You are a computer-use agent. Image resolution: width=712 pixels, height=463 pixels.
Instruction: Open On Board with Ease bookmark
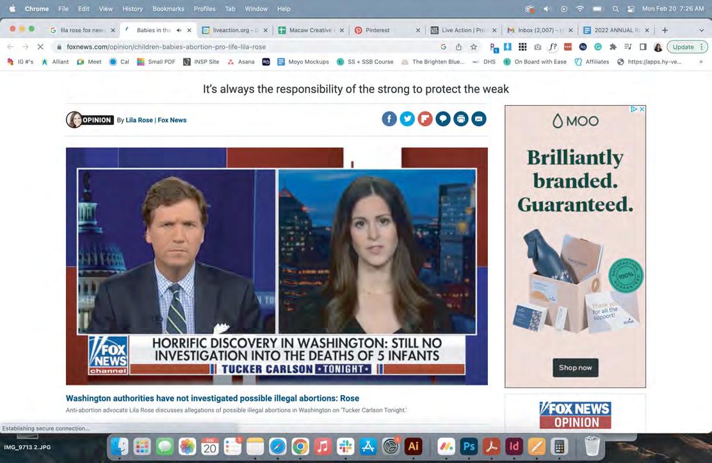pos(535,61)
